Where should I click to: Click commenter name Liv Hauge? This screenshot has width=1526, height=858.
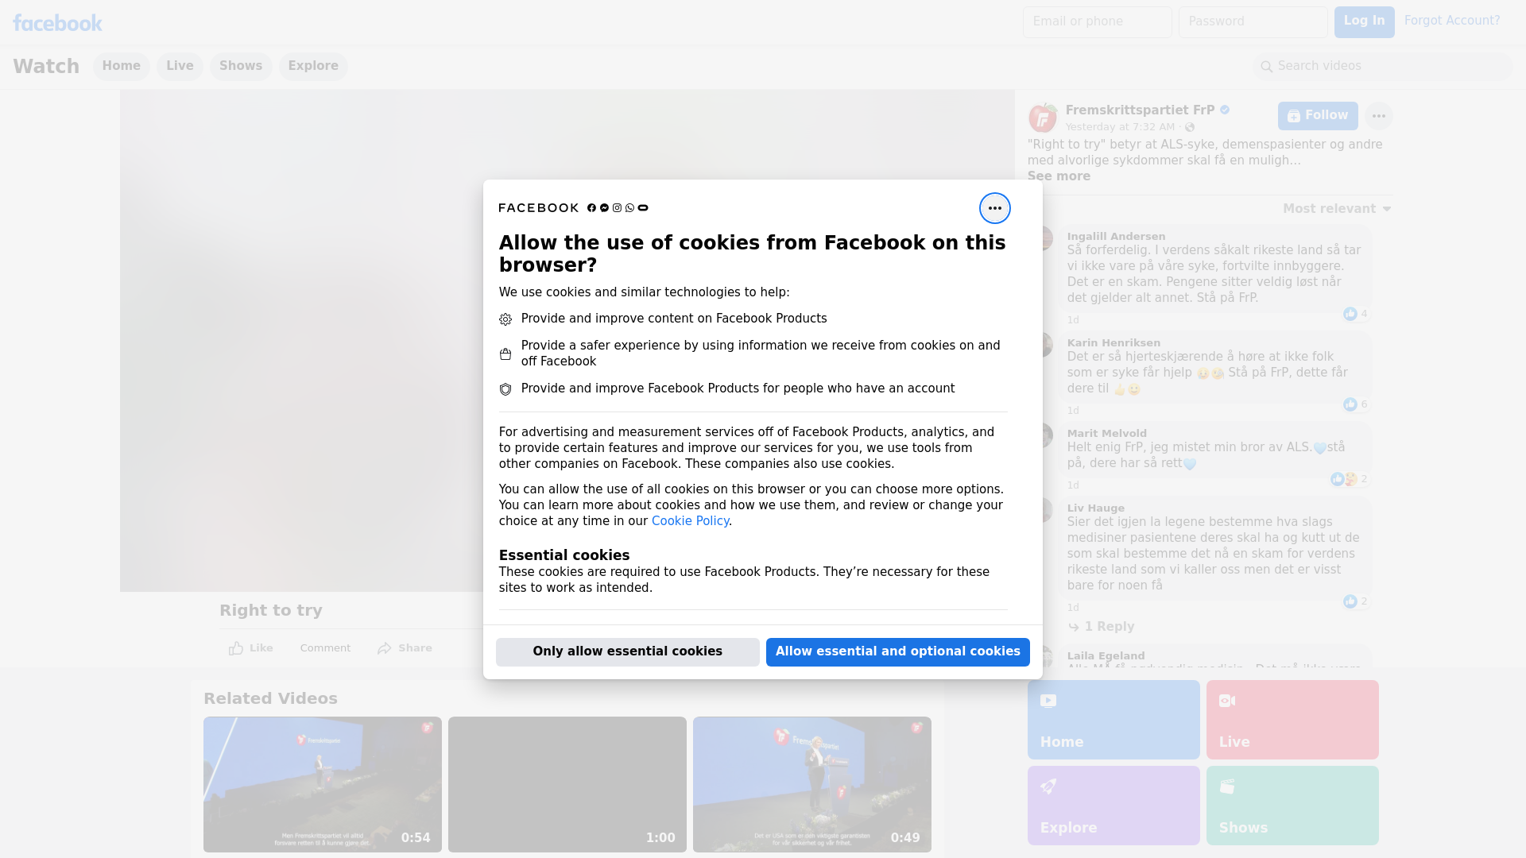[1095, 508]
